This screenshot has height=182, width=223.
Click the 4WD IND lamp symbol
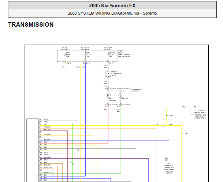tap(121, 95)
